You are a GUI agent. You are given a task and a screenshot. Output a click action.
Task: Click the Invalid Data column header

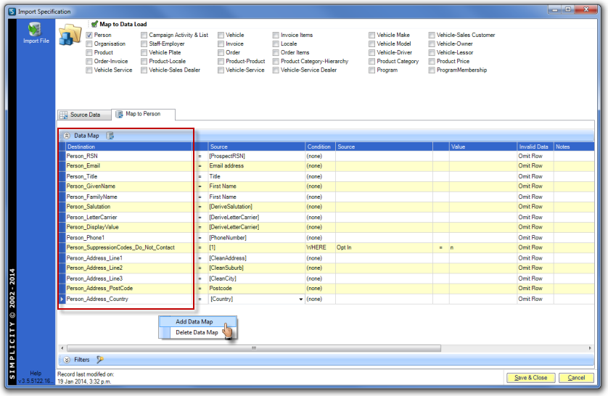(x=535, y=147)
